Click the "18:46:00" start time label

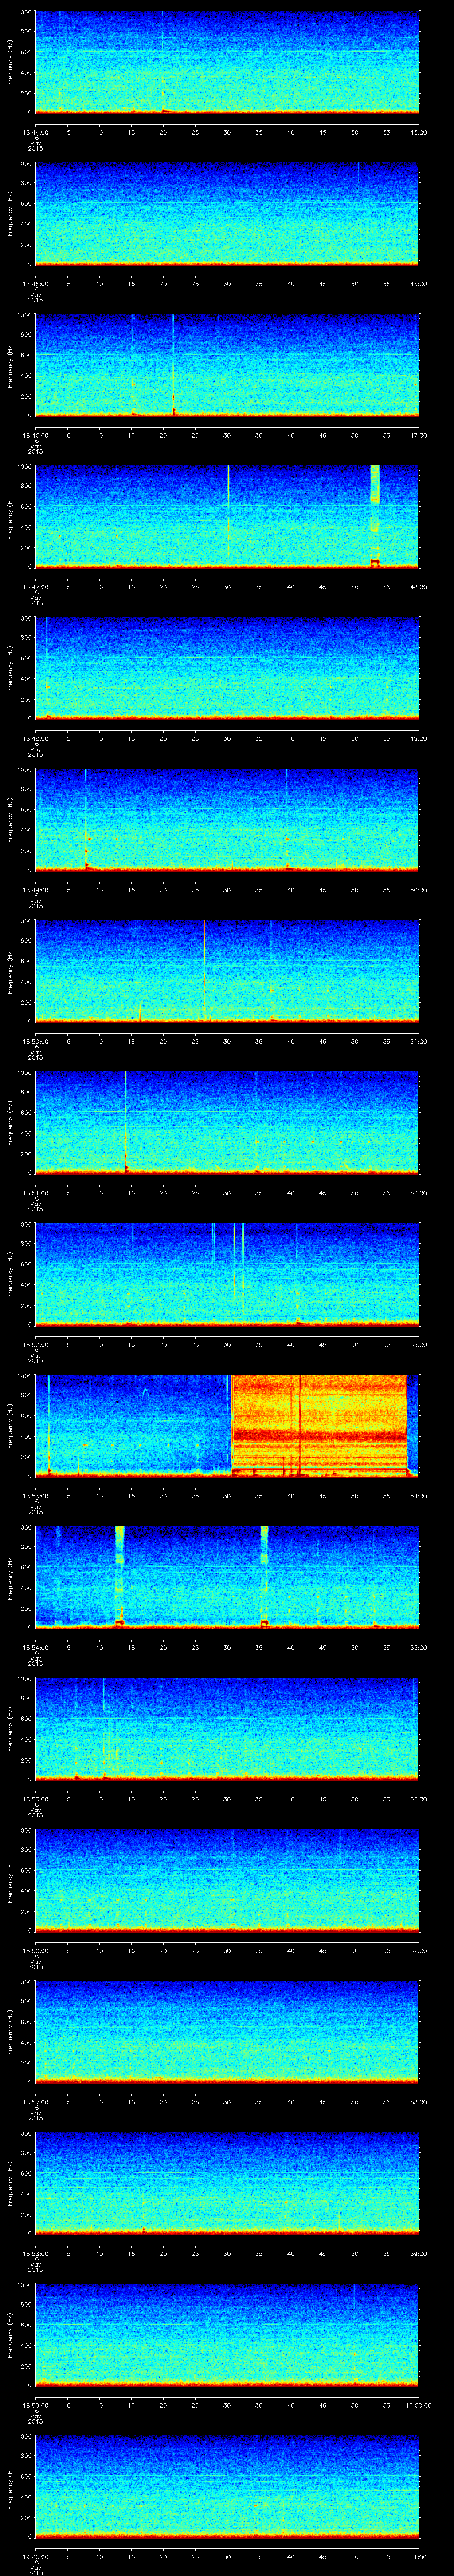[x=35, y=435]
